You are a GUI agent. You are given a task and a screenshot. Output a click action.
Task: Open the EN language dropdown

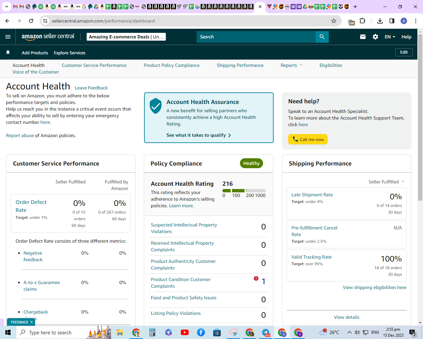coord(390,37)
